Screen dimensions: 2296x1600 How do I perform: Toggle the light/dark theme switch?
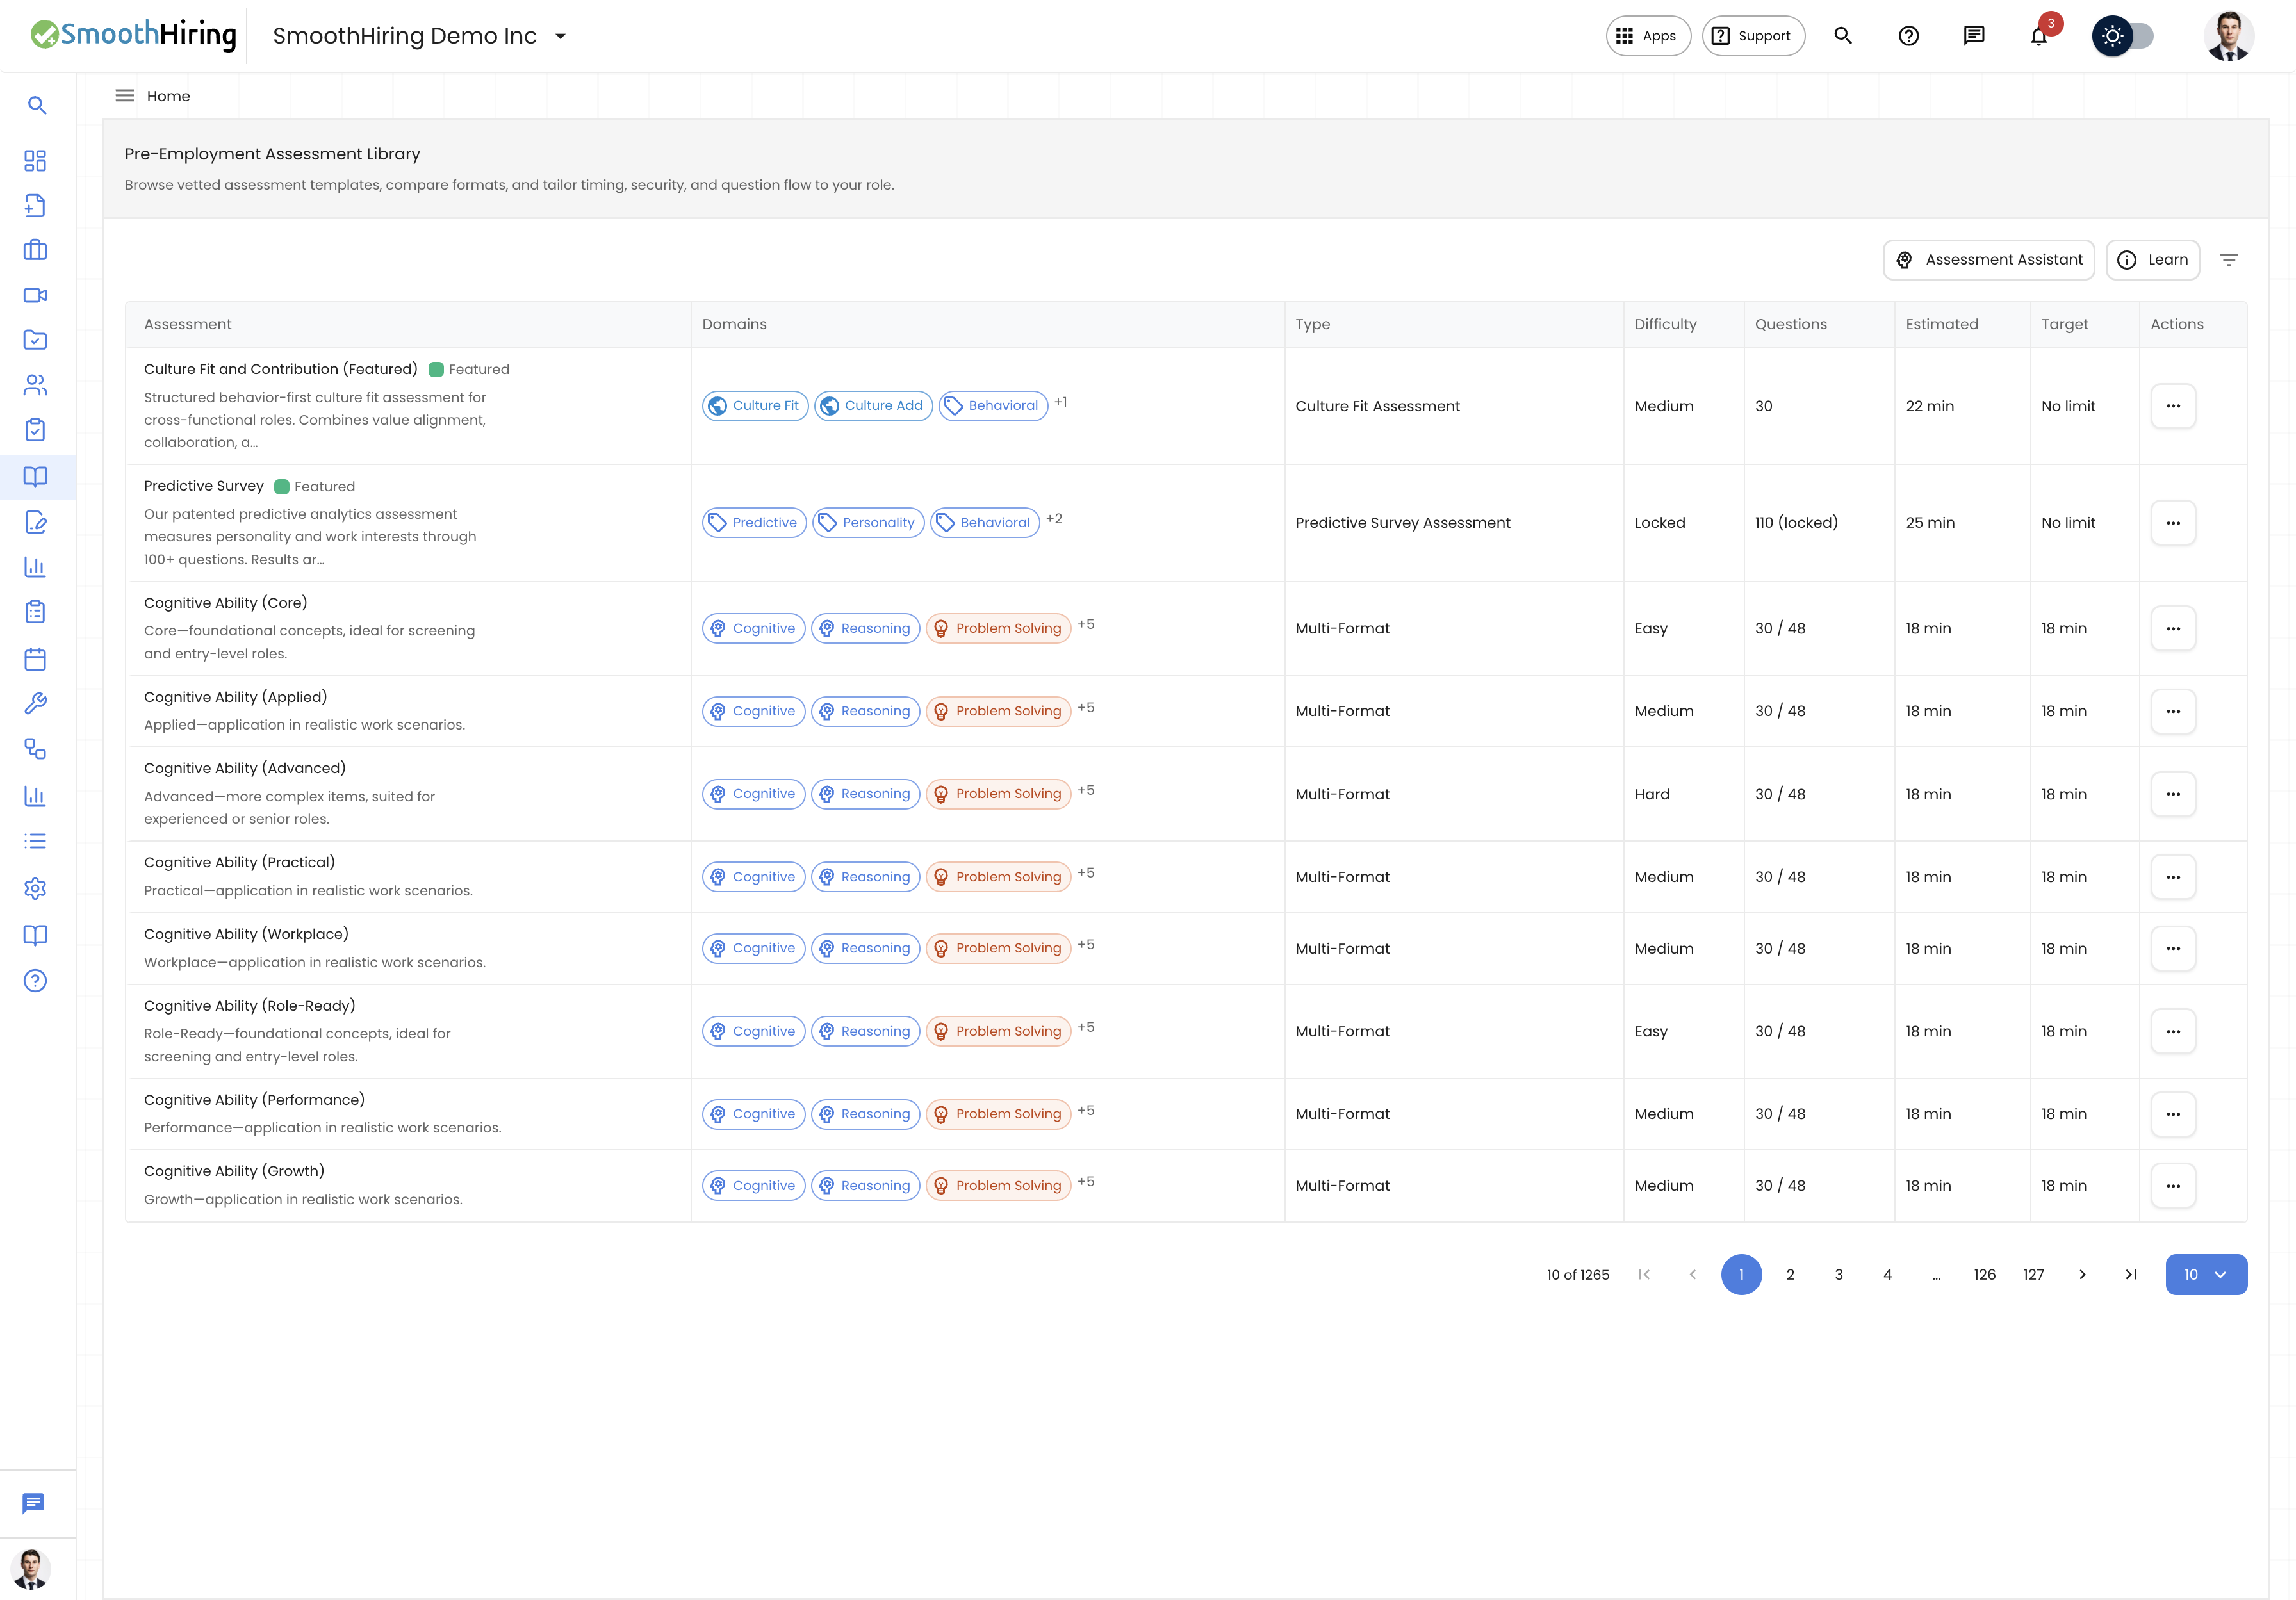coord(2123,36)
